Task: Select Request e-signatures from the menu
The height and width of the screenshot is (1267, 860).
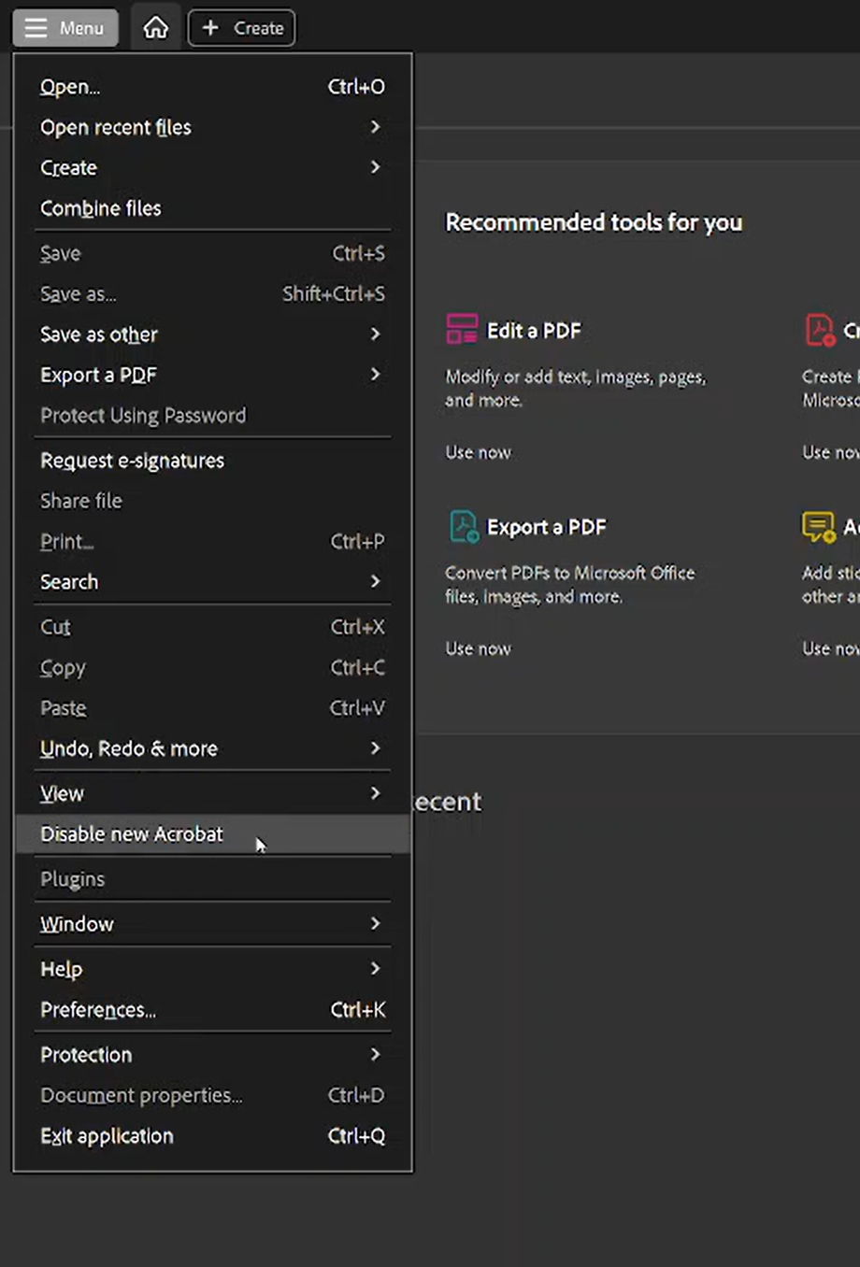Action: (x=132, y=460)
